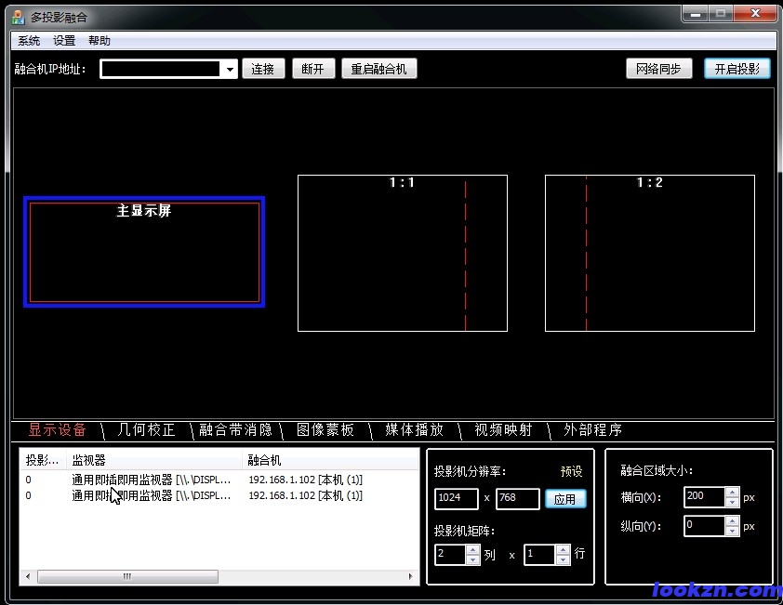Select the 主显示屏 display thumbnail
This screenshot has height=605, width=783.
[x=144, y=252]
